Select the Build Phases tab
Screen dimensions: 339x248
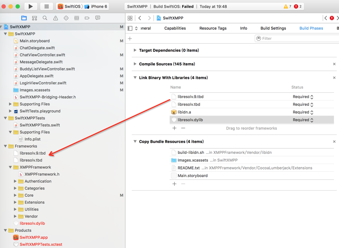(311, 28)
